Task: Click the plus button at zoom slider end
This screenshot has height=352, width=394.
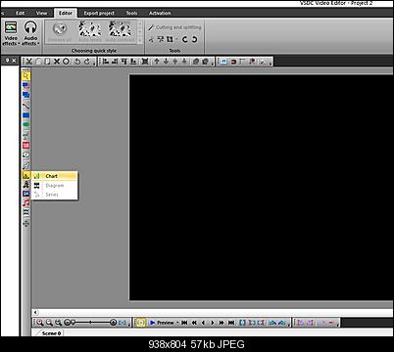Action: (x=114, y=323)
